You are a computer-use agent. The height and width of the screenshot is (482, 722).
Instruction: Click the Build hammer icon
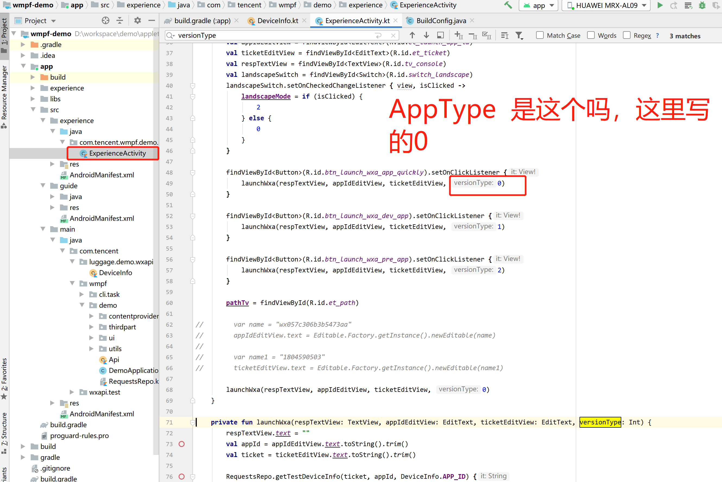pyautogui.click(x=508, y=5)
